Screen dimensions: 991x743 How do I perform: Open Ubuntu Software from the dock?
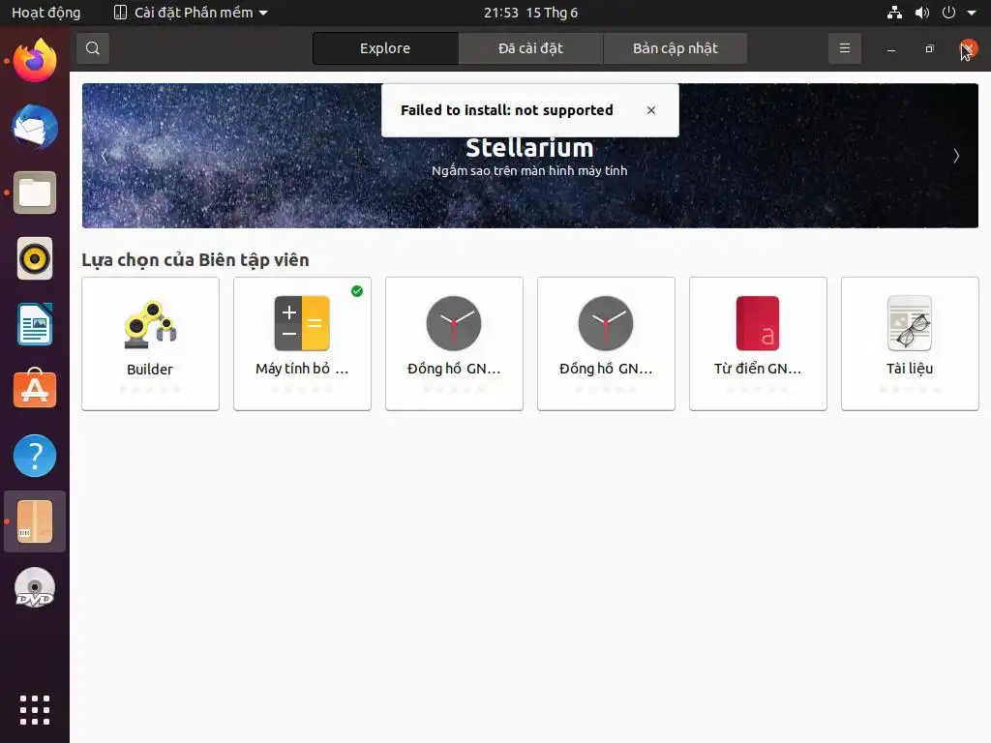(x=35, y=390)
